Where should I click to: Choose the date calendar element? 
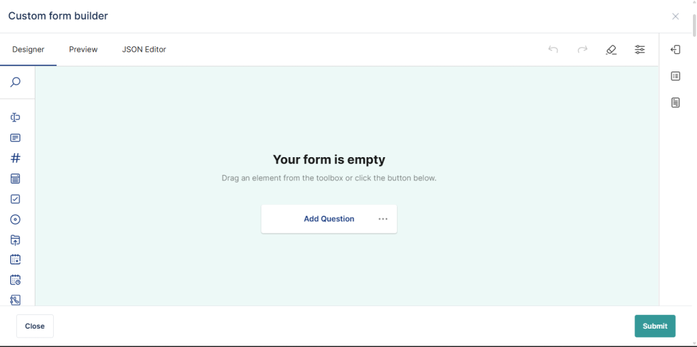(16, 259)
